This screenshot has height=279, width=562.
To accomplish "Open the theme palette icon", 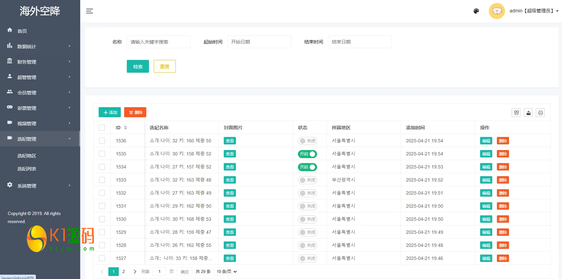I will (476, 11).
